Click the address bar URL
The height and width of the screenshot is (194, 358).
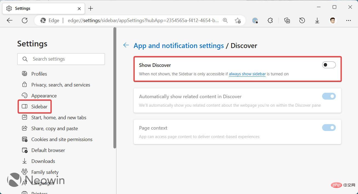(143, 20)
